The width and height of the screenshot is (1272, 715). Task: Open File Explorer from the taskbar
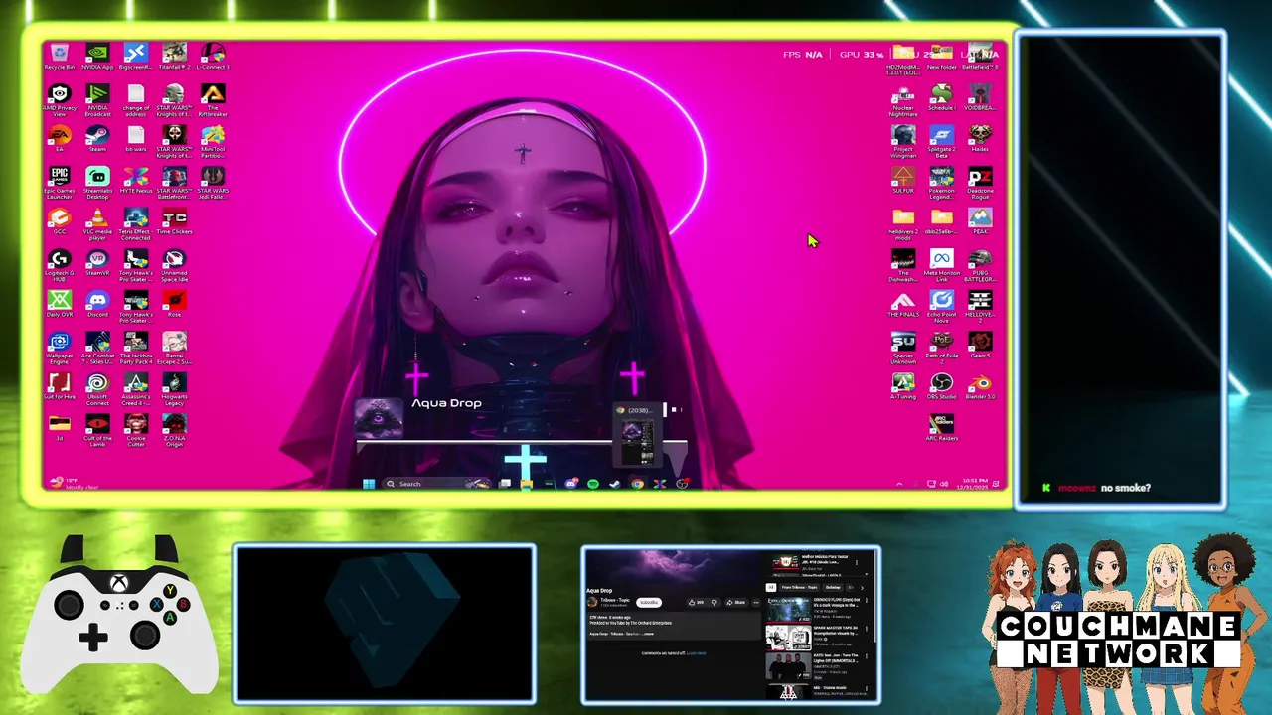527,484
